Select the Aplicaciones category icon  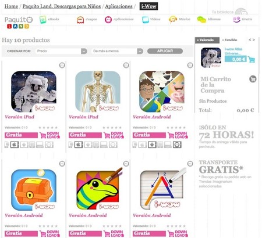108,20
